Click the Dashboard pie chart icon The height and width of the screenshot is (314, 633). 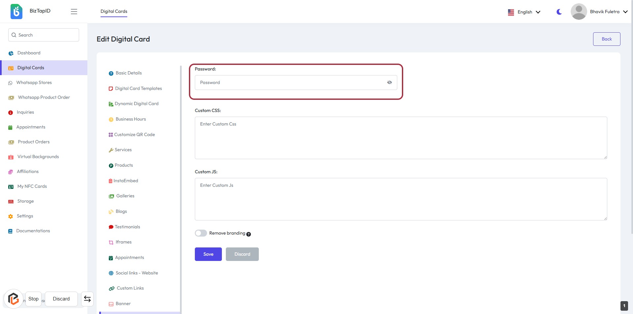[11, 53]
